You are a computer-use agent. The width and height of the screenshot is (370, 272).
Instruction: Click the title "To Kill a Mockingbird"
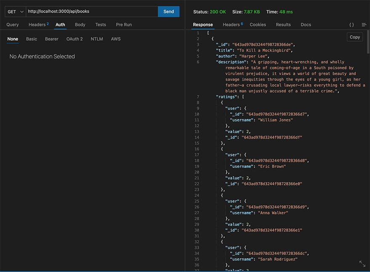265,50
